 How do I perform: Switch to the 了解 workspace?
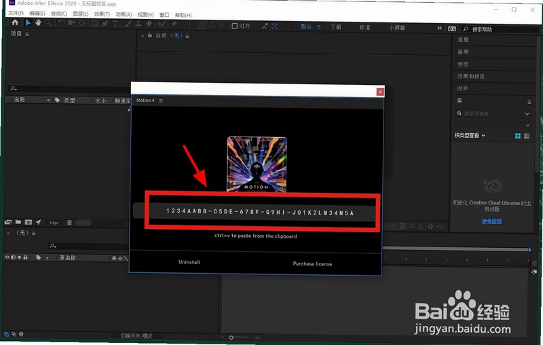(x=335, y=26)
